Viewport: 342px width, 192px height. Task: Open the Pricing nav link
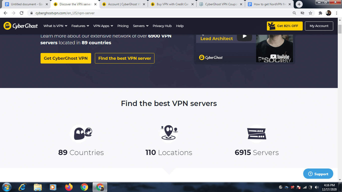123,26
